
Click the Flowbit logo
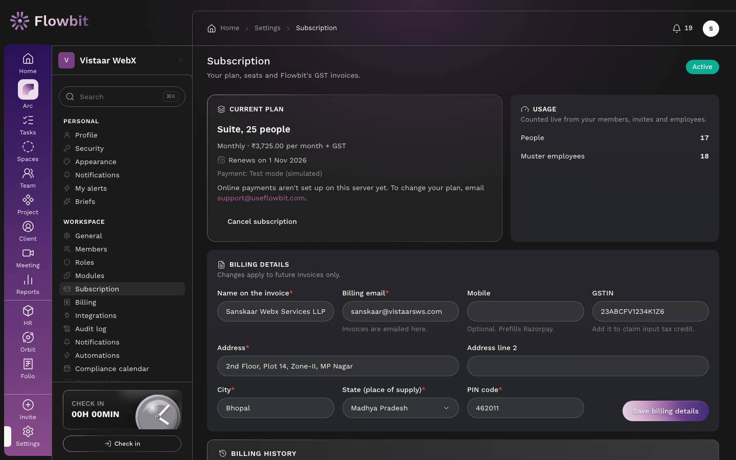pyautogui.click(x=49, y=21)
